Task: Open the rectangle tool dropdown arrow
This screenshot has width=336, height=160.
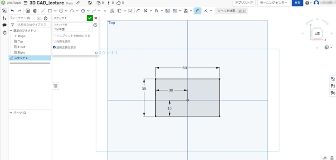Action: point(55,11)
